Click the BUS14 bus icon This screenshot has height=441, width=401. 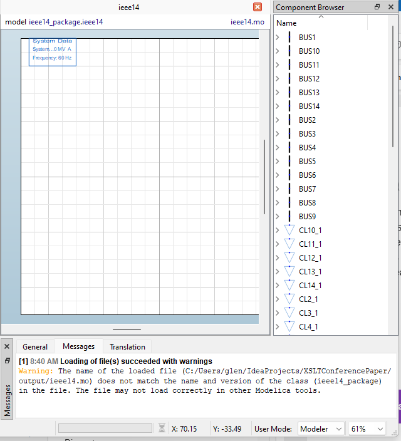tap(289, 106)
